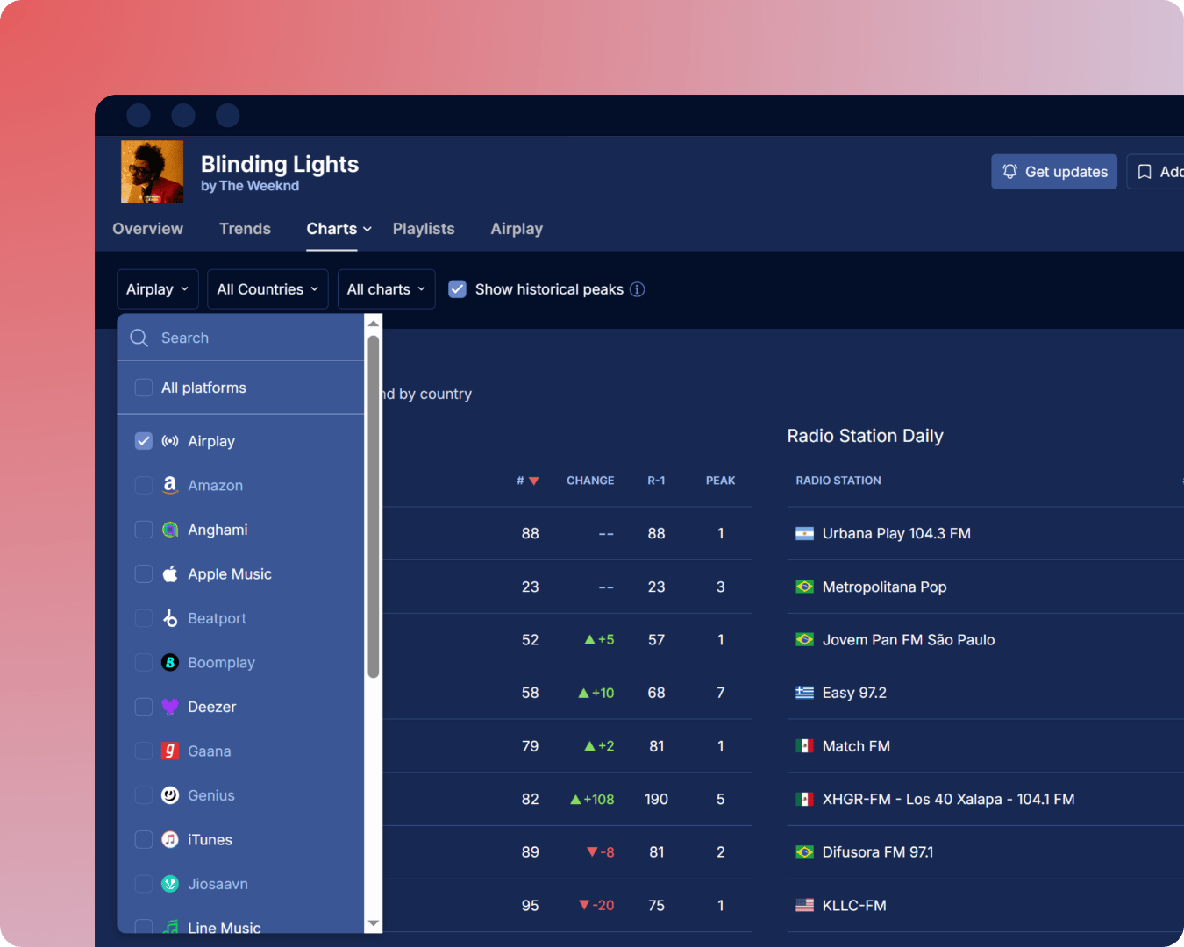Expand the All charts filter dropdown
Image resolution: width=1184 pixels, height=947 pixels.
click(x=386, y=289)
